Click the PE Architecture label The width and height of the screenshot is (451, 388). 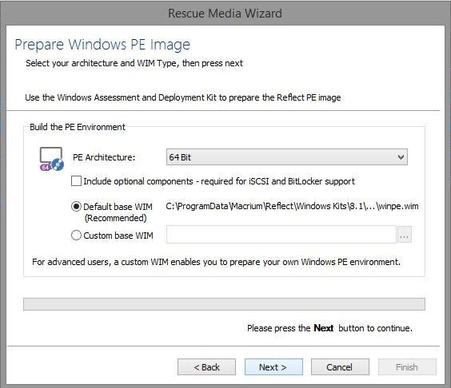104,157
